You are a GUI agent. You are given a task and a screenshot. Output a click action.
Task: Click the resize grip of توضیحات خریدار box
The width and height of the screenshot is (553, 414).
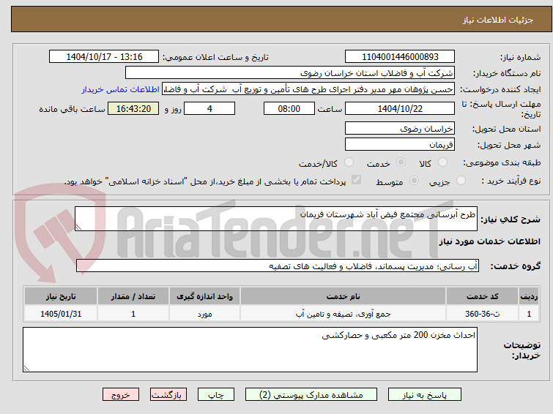[27, 368]
